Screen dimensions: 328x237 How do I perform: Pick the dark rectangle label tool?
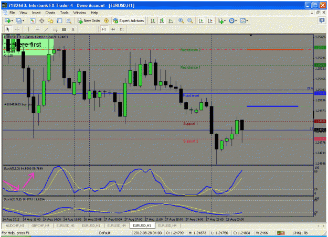click(64, 29)
